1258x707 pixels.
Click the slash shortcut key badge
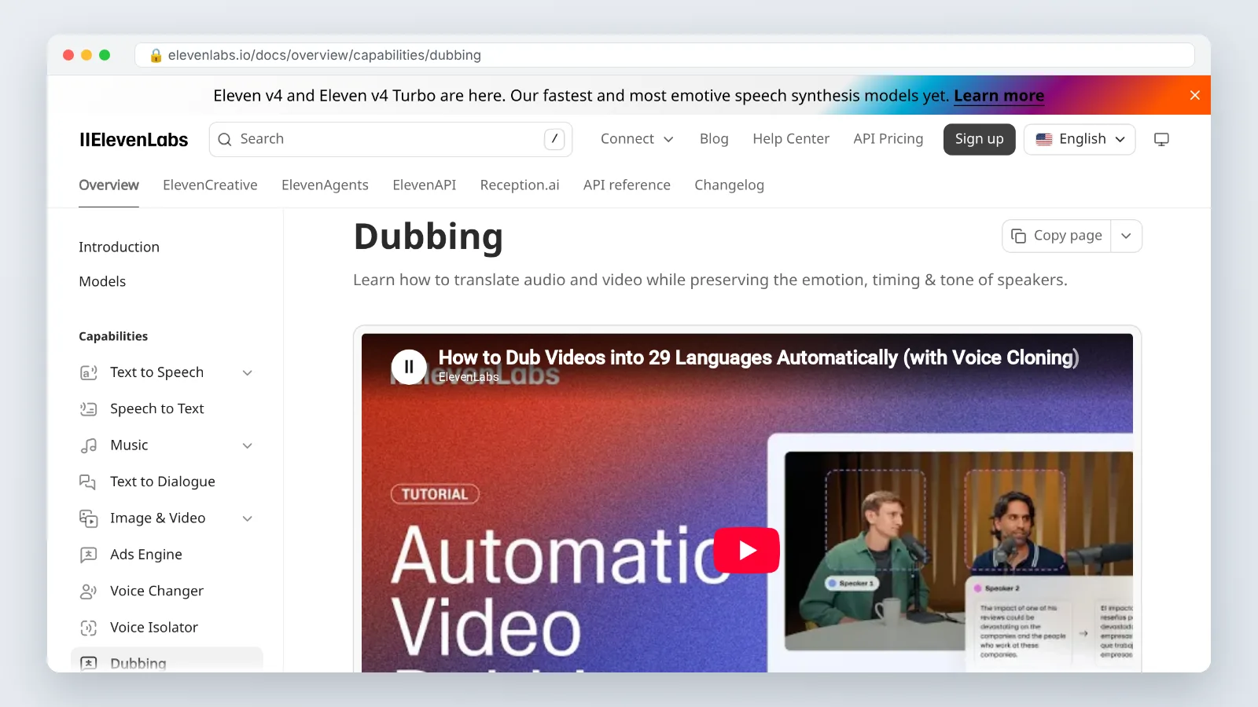(554, 139)
